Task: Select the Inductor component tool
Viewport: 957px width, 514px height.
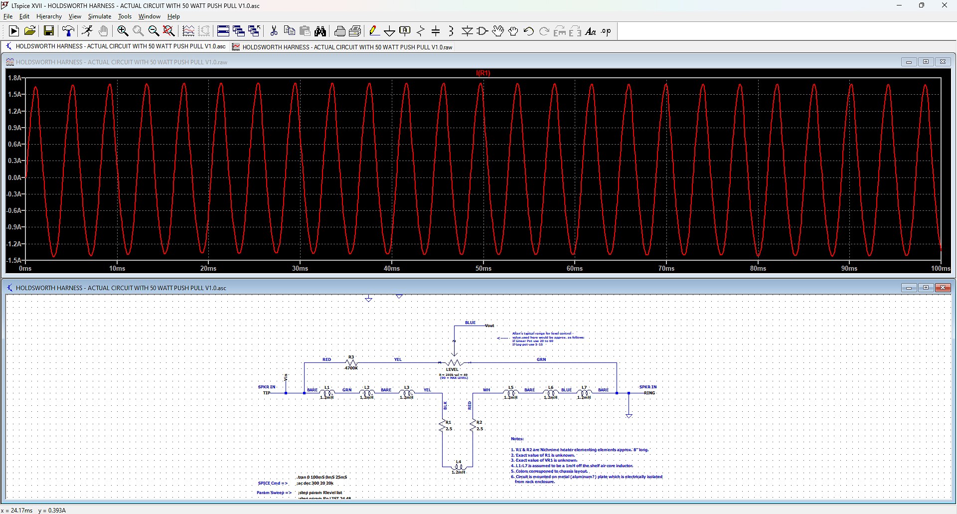Action: [x=451, y=31]
